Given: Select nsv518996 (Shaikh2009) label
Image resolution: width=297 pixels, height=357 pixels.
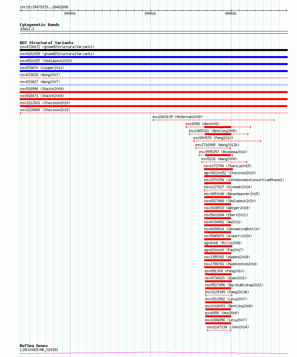Looking at the screenshot, I should coord(42,89).
